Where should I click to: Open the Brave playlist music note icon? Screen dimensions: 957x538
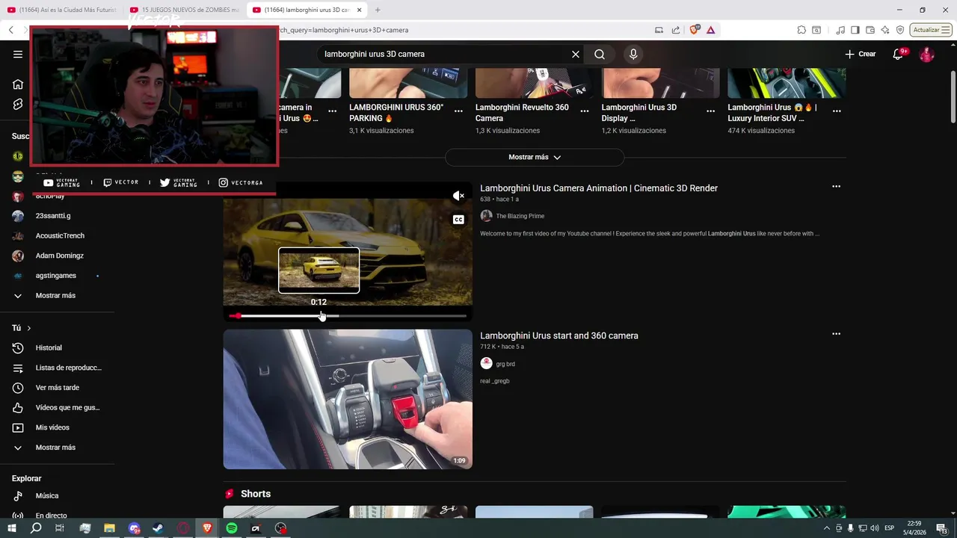(841, 30)
